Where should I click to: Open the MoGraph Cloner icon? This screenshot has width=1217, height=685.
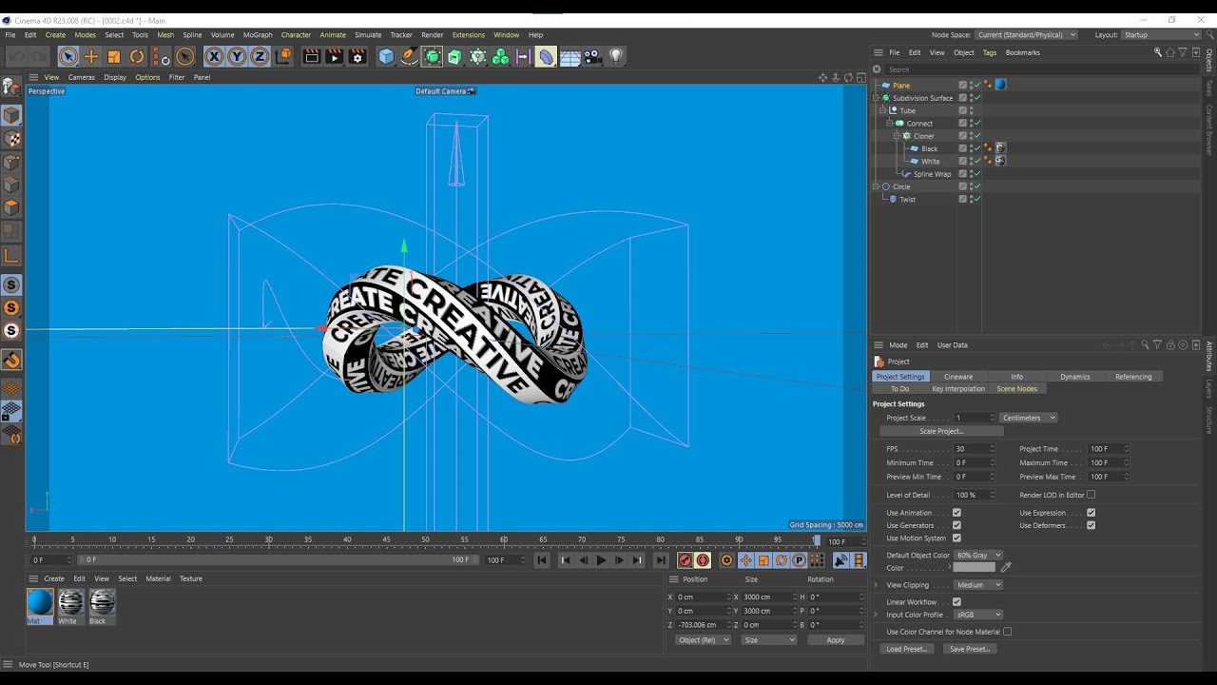point(478,57)
